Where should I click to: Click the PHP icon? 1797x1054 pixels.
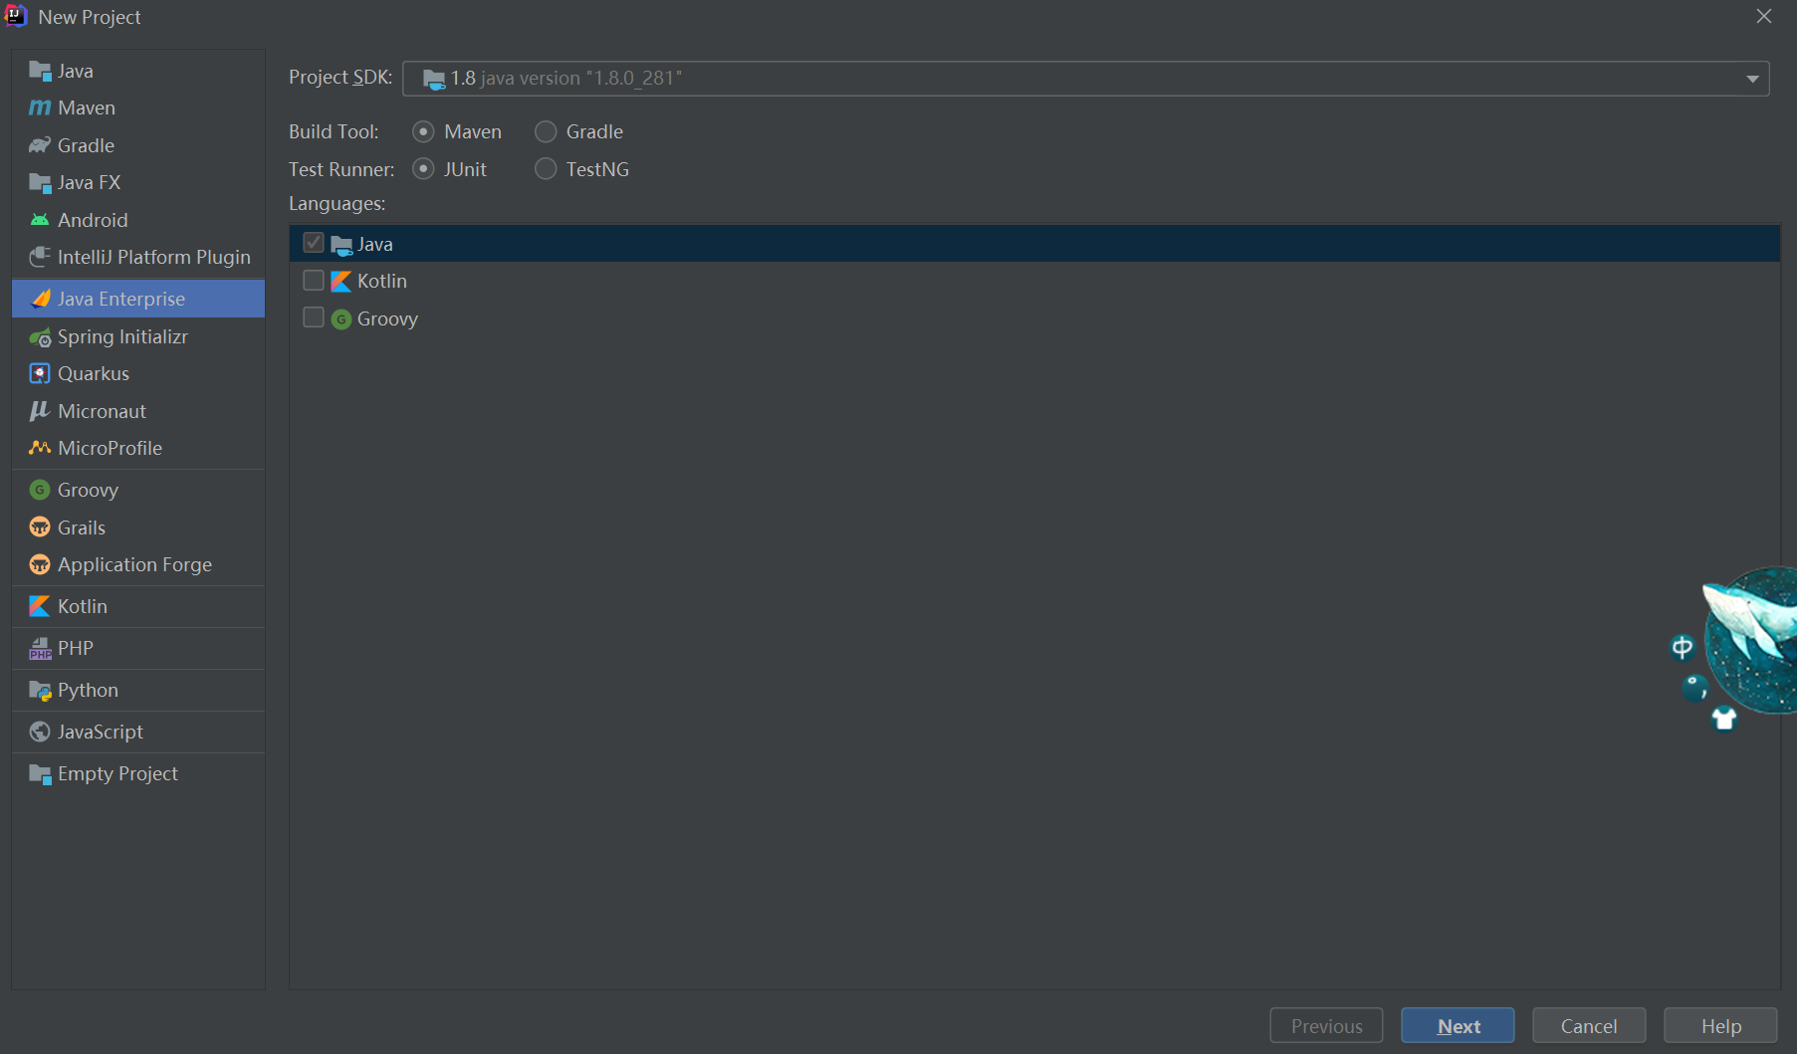point(40,649)
